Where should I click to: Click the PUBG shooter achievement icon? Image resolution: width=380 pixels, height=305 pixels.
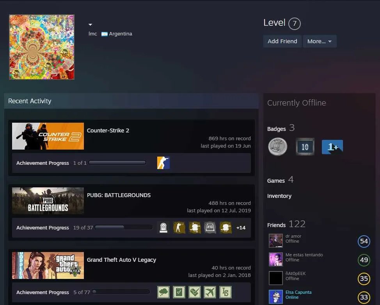pyautogui.click(x=179, y=227)
